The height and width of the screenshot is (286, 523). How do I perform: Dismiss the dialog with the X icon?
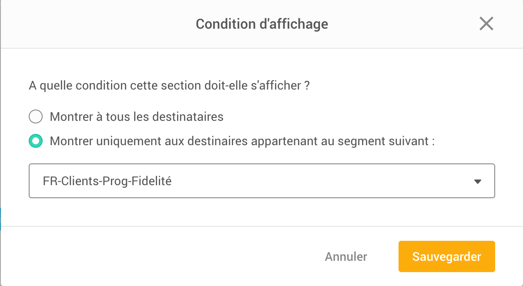pos(486,24)
